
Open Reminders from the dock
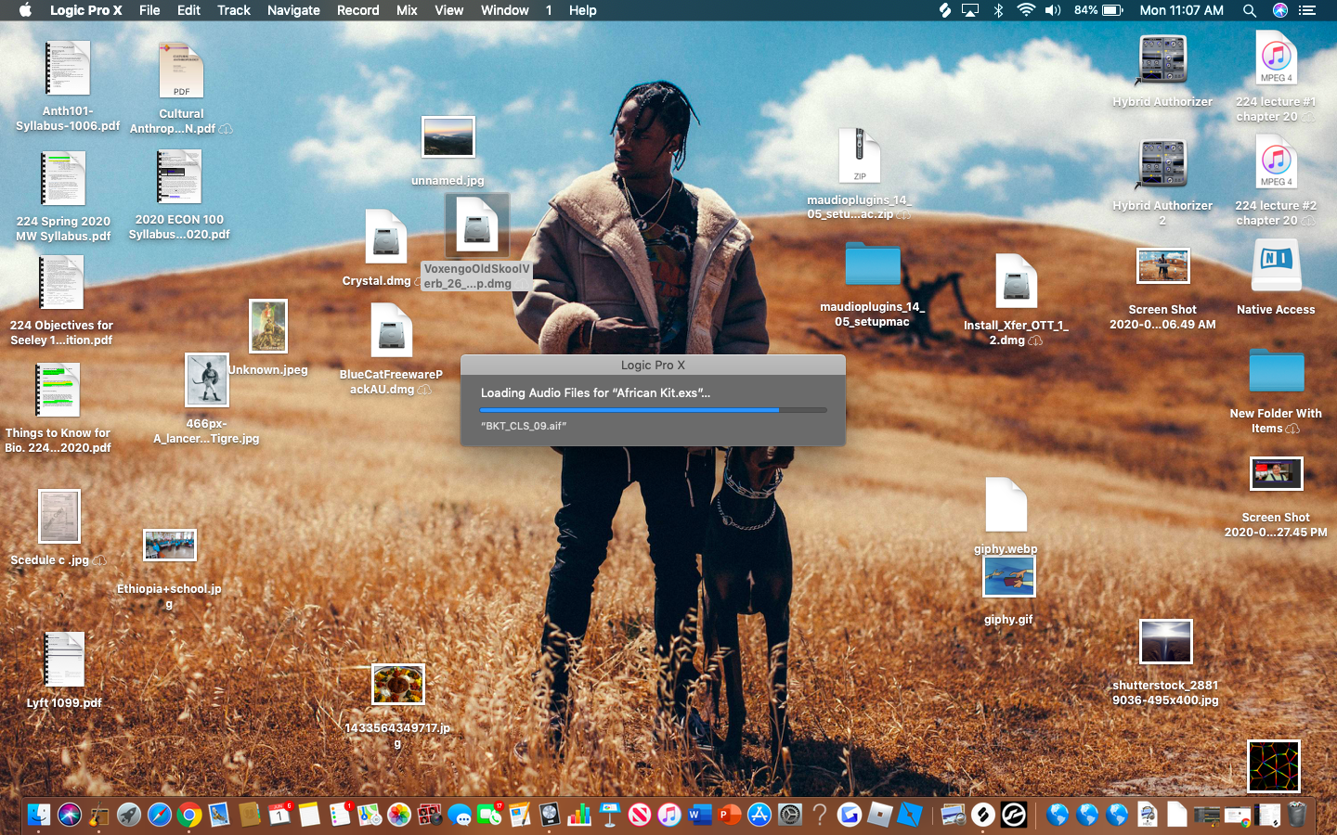(x=340, y=815)
